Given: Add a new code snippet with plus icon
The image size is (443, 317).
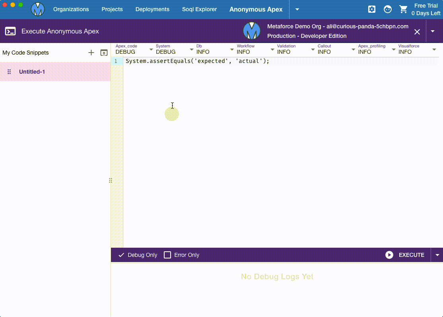Looking at the screenshot, I should (x=91, y=53).
